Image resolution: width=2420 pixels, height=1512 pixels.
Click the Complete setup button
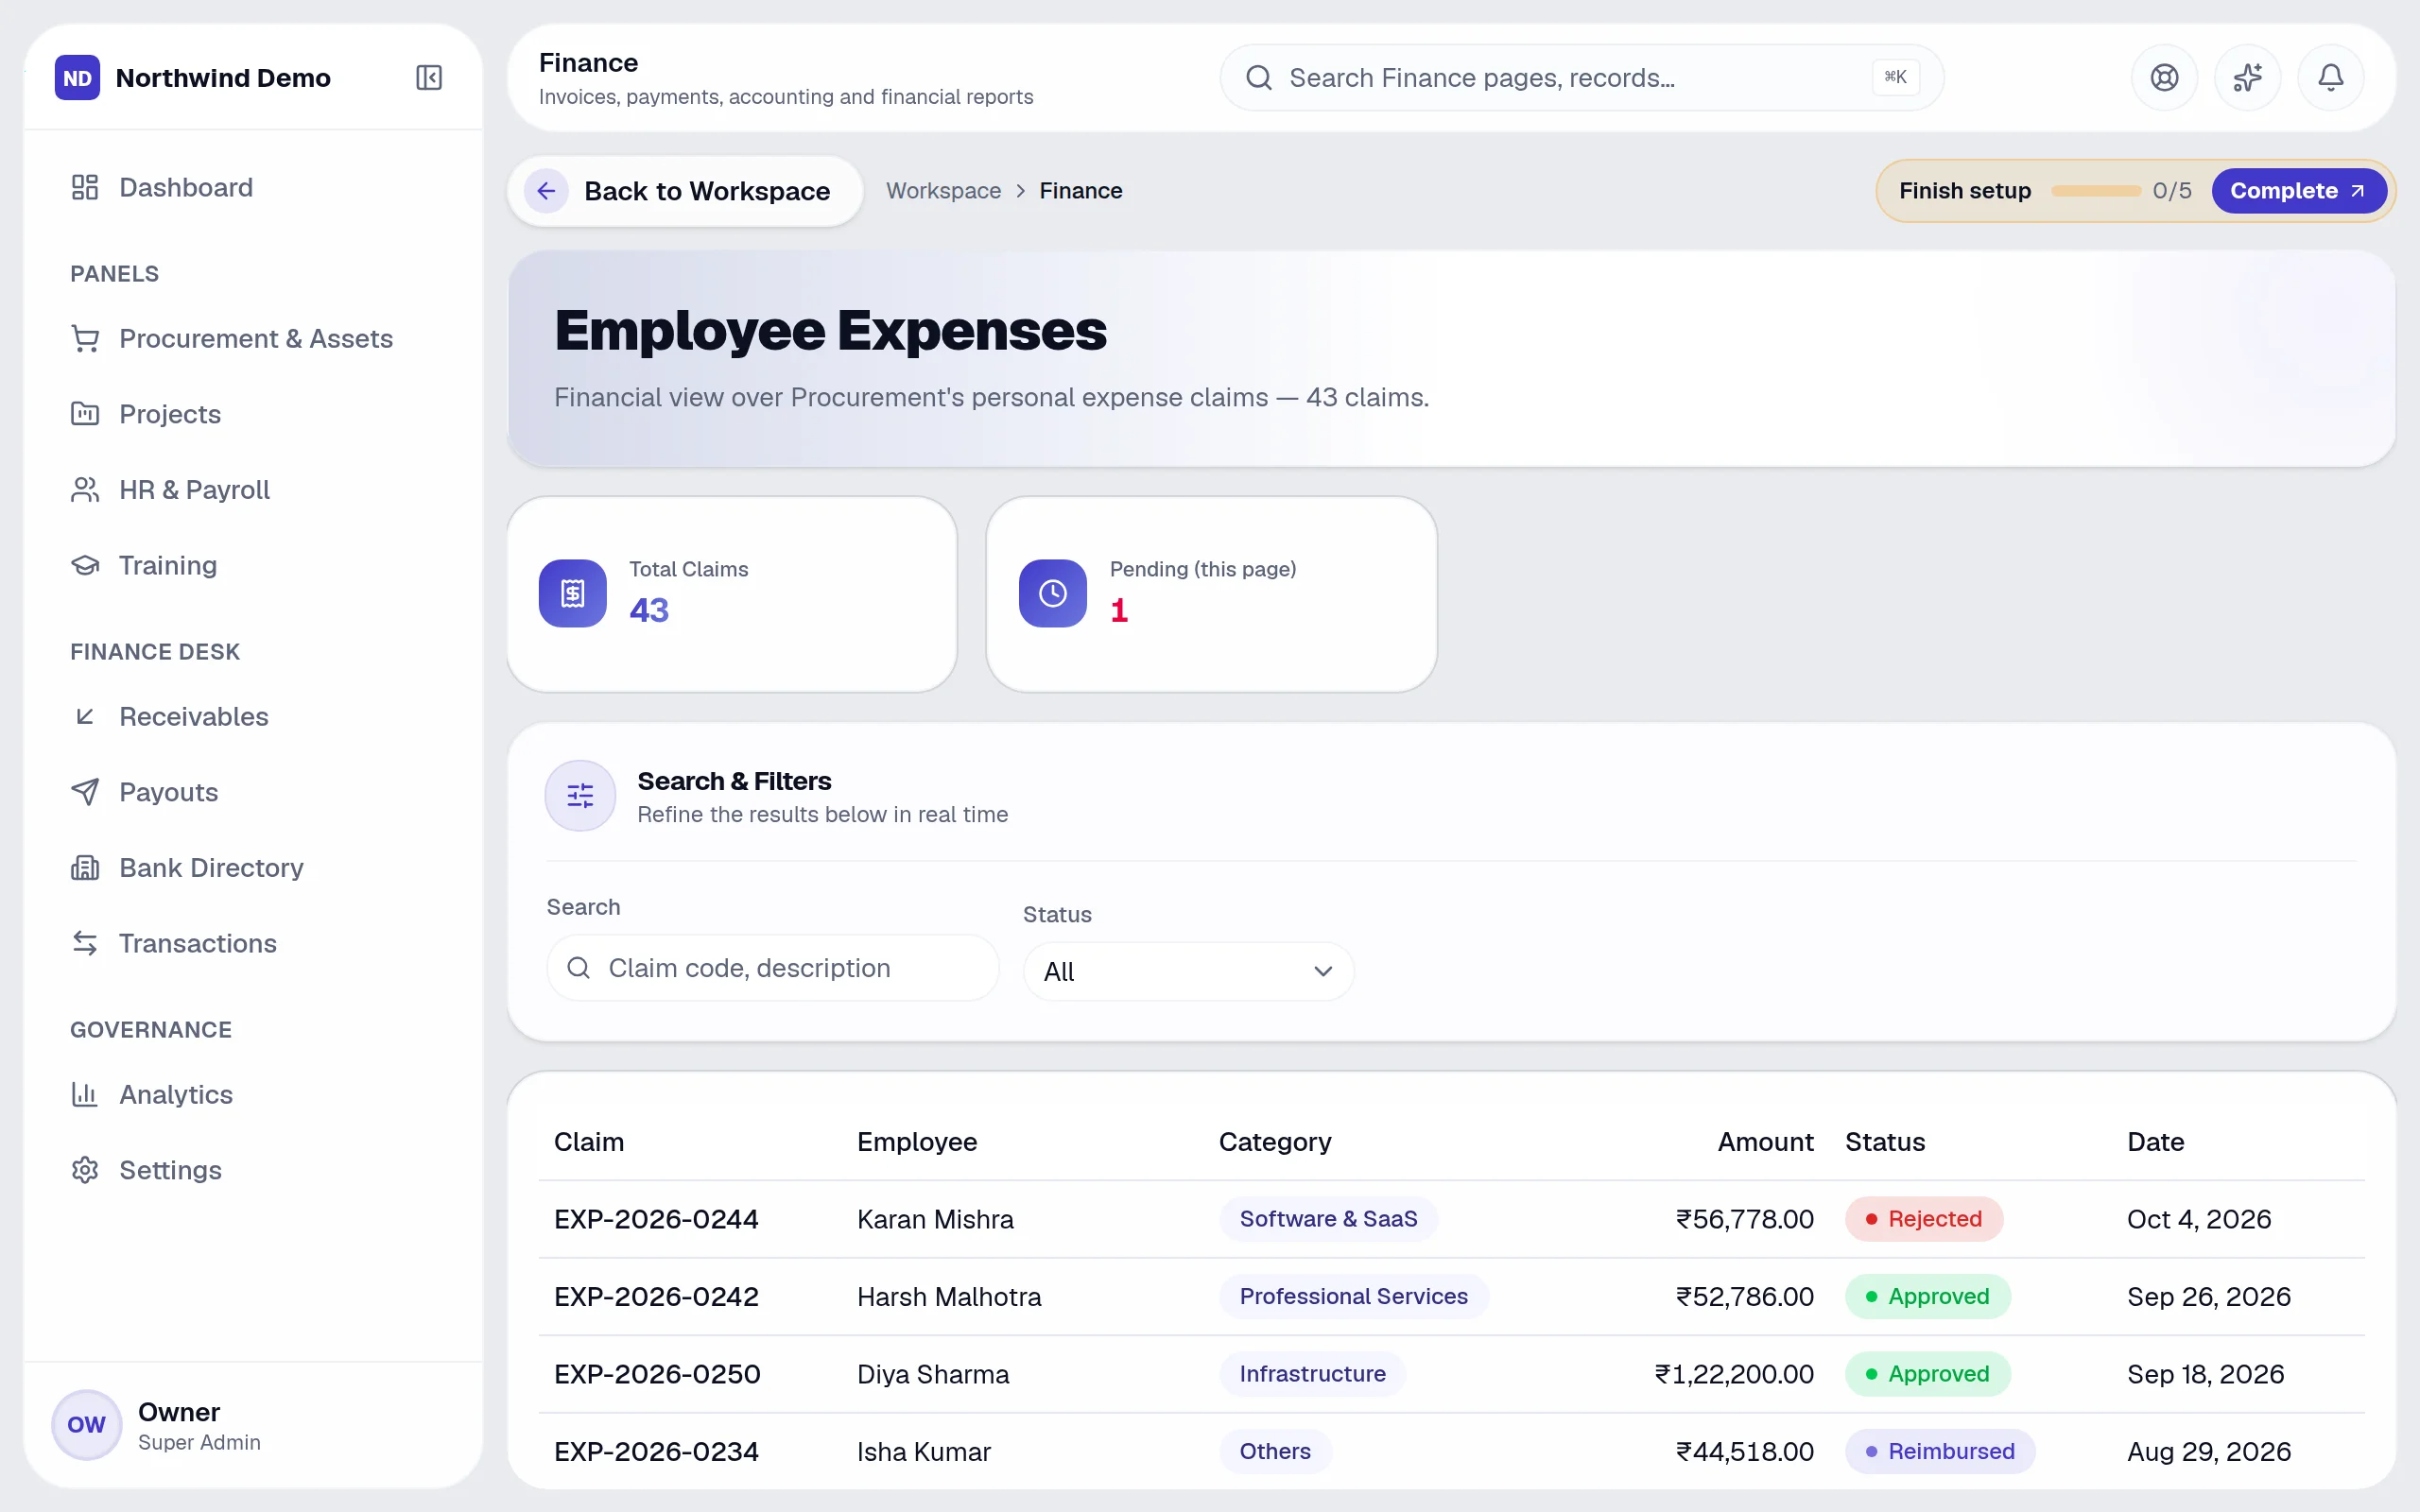click(x=2298, y=191)
